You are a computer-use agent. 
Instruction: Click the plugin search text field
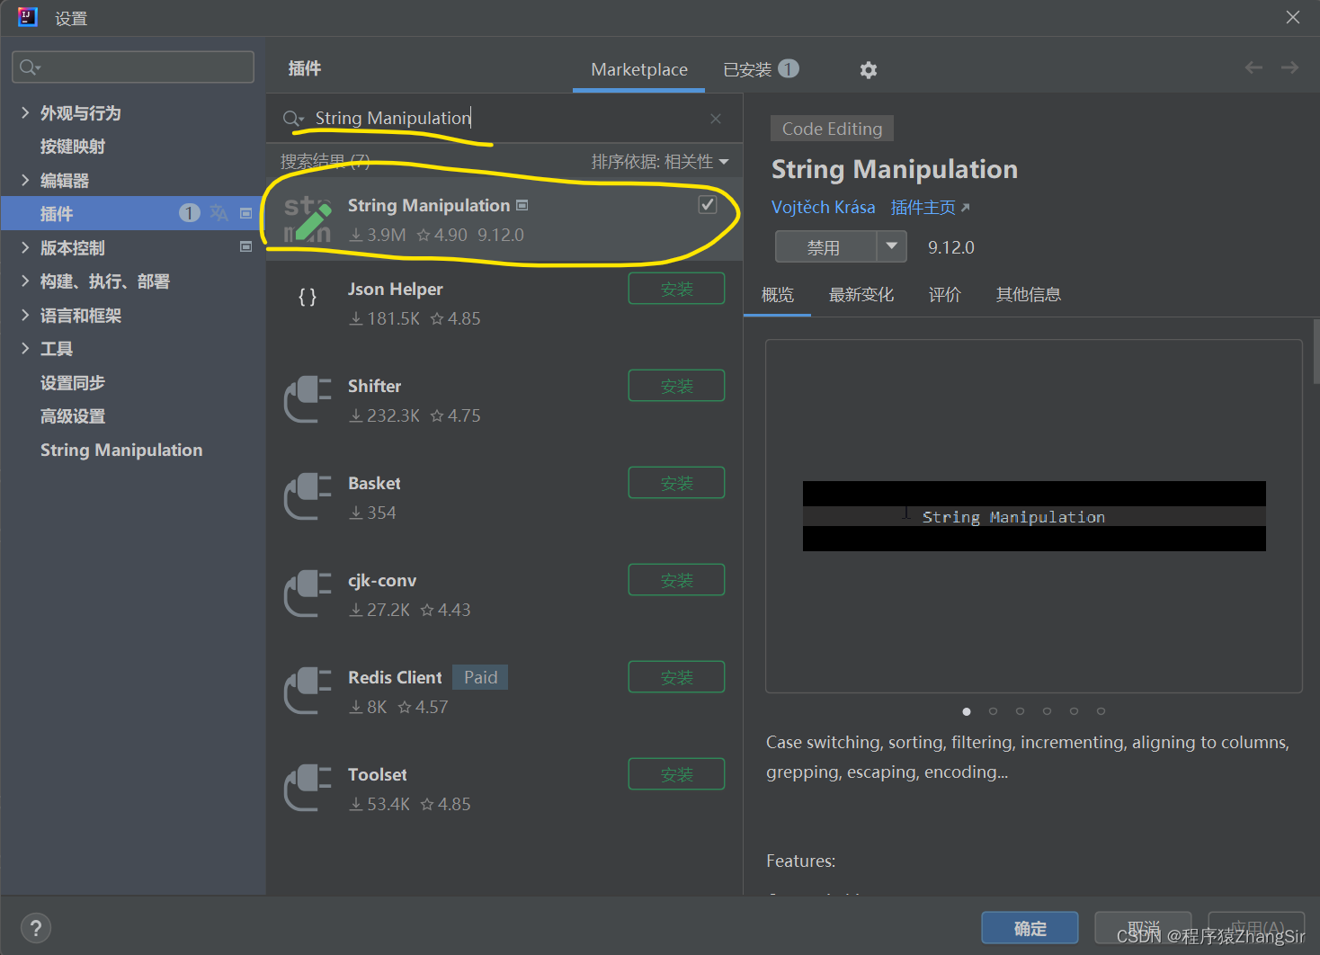click(504, 118)
